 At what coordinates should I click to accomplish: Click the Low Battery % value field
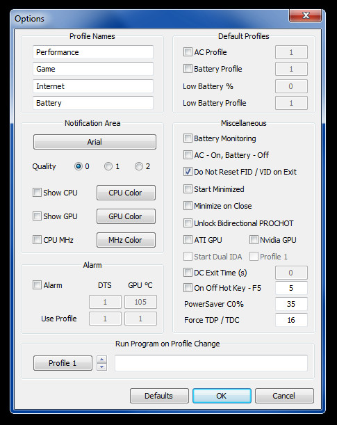tap(291, 86)
